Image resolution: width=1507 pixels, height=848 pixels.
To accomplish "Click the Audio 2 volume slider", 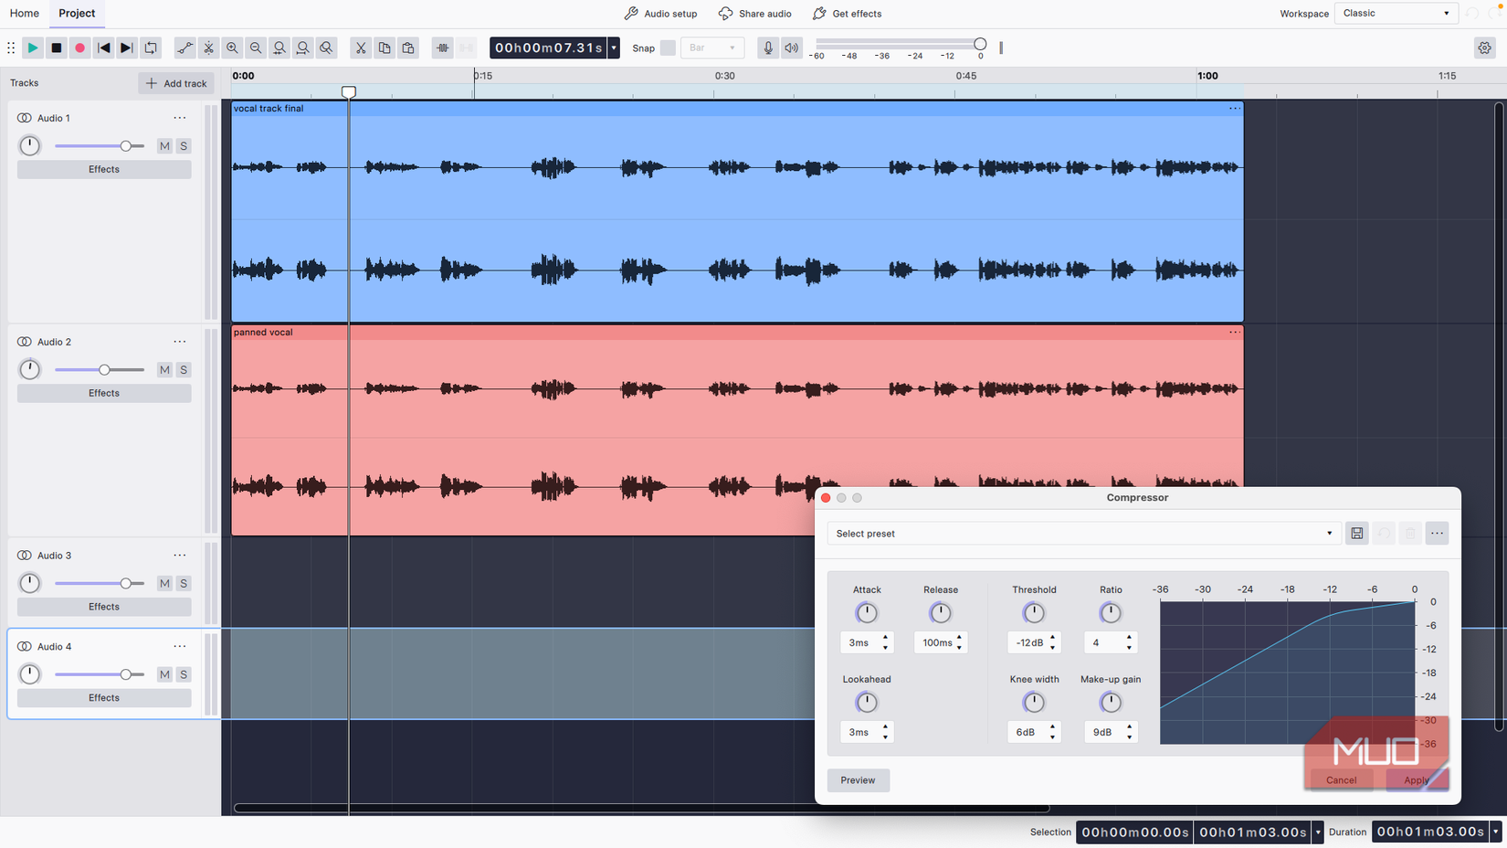I will coord(100,370).
